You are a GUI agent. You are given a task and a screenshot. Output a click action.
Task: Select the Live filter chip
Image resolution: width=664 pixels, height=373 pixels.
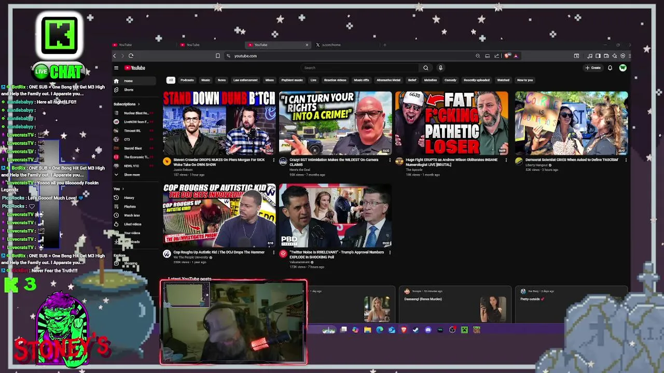coord(313,80)
